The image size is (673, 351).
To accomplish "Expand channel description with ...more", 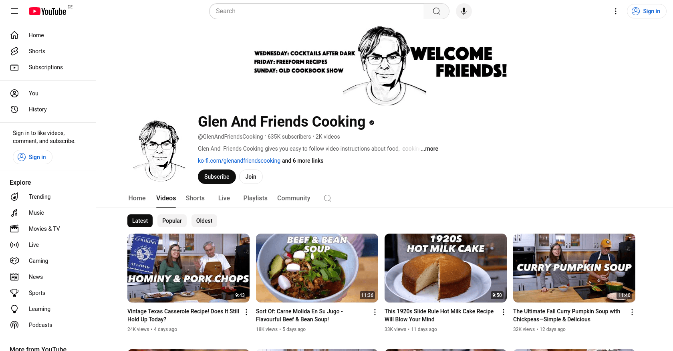I will click(429, 149).
